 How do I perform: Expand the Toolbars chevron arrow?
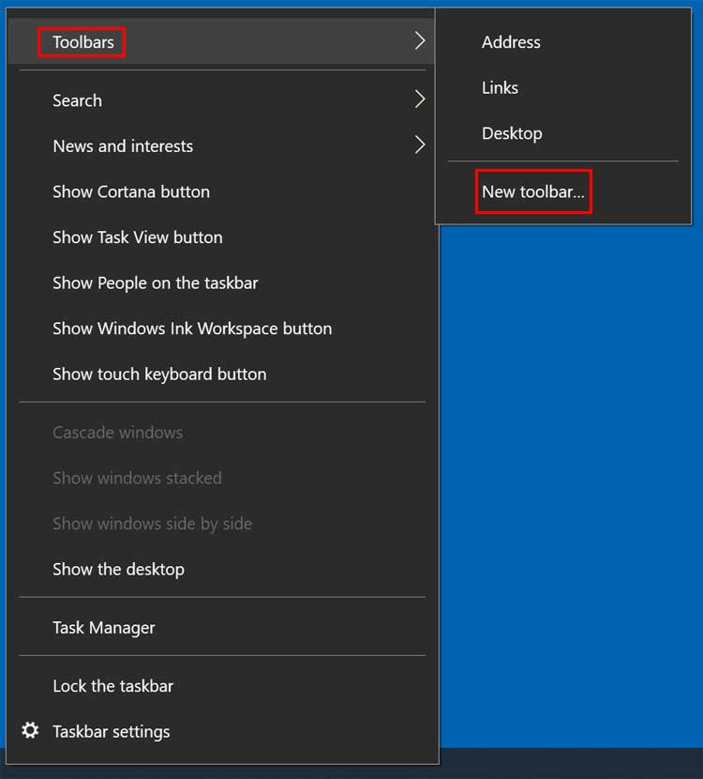click(420, 40)
